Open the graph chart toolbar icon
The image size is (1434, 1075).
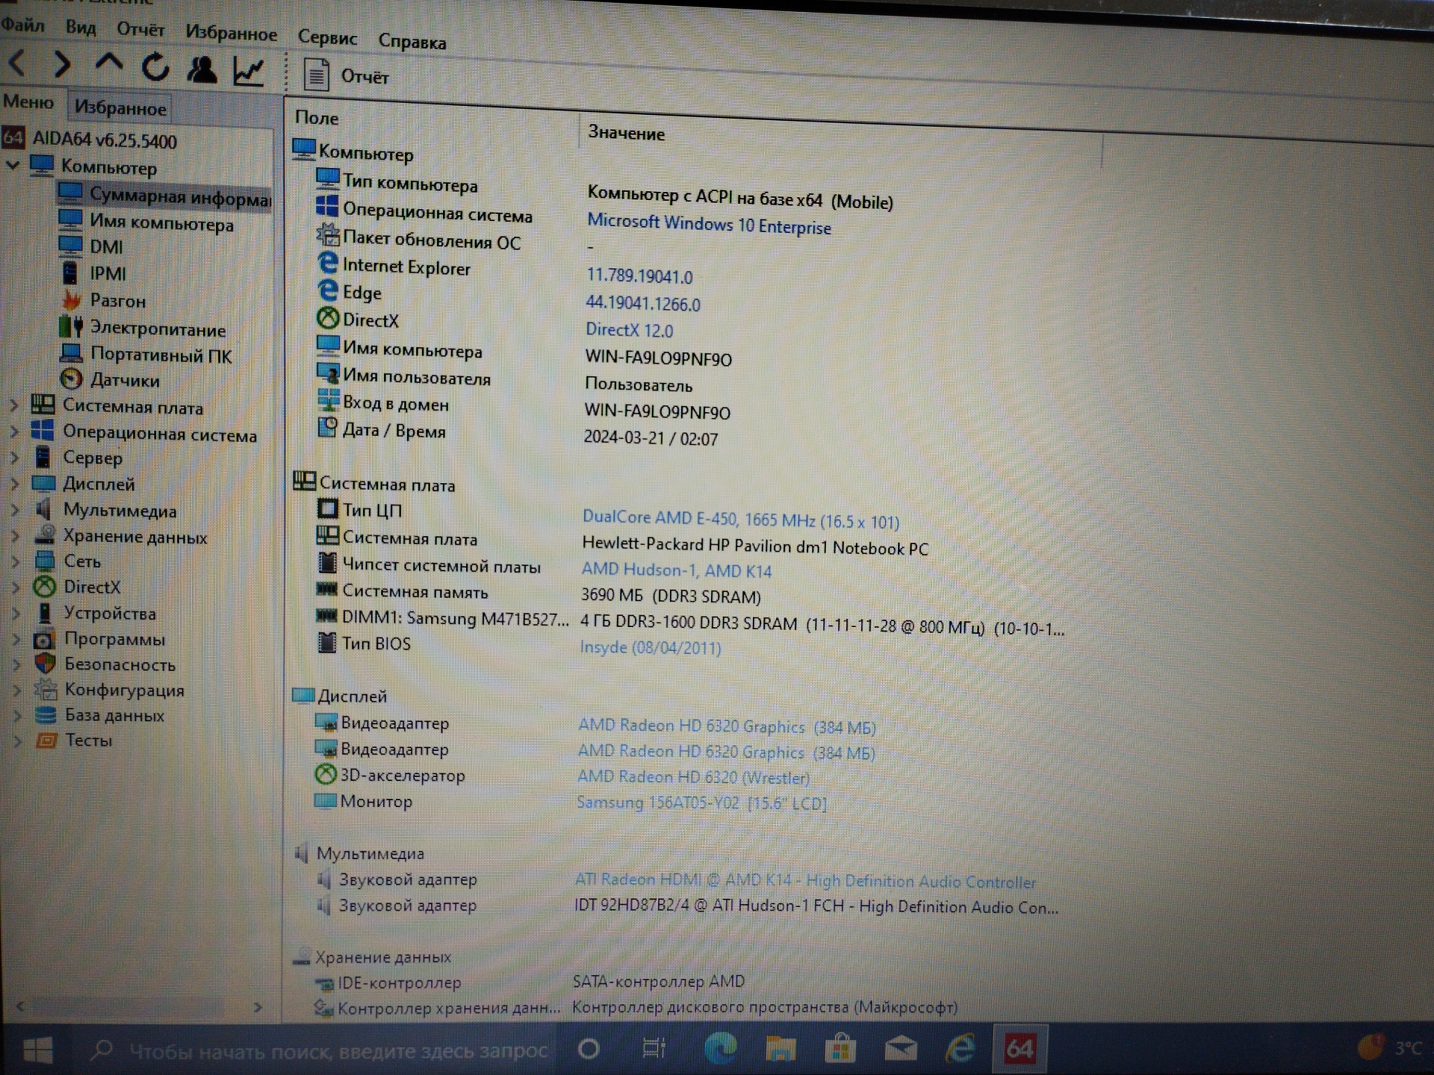click(x=248, y=72)
